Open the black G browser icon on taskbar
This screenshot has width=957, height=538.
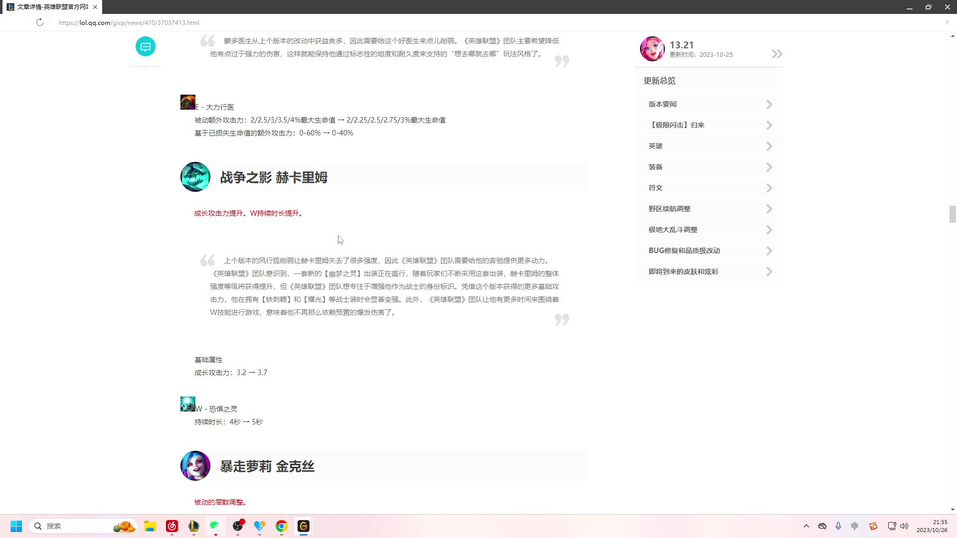(304, 526)
